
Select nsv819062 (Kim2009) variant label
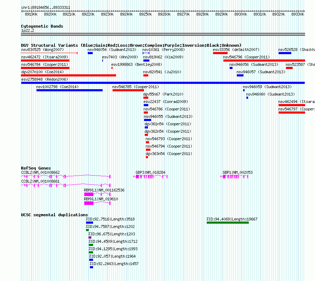pos(163,57)
